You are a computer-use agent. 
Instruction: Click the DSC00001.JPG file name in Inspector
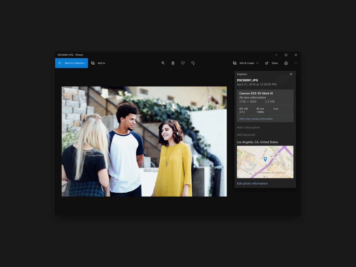click(247, 80)
